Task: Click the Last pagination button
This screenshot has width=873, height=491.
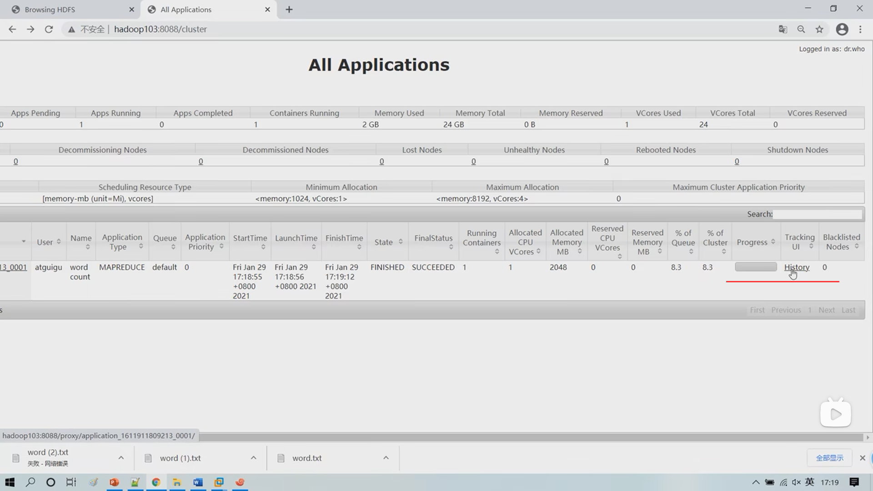Action: coord(848,310)
